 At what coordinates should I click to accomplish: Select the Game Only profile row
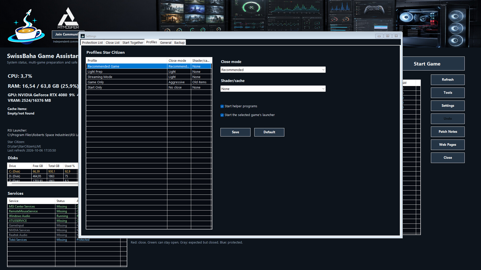tap(149, 82)
